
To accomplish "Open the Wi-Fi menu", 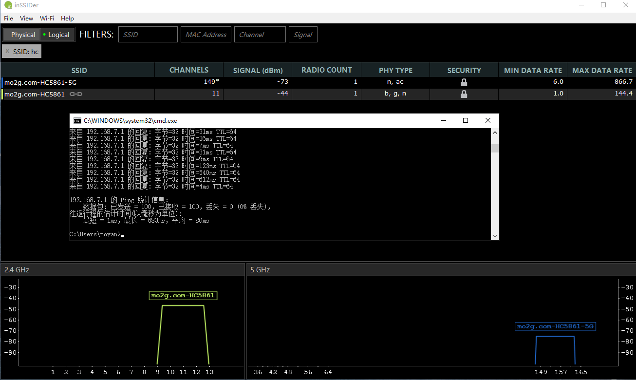I will coord(47,19).
